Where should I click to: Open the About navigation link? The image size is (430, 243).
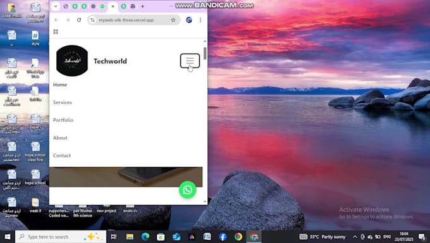coord(60,137)
